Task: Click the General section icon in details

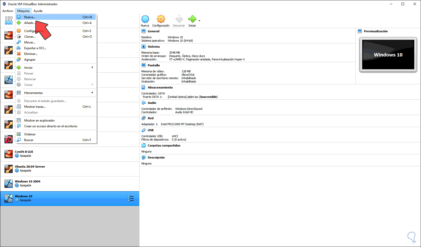Action: 143,31
